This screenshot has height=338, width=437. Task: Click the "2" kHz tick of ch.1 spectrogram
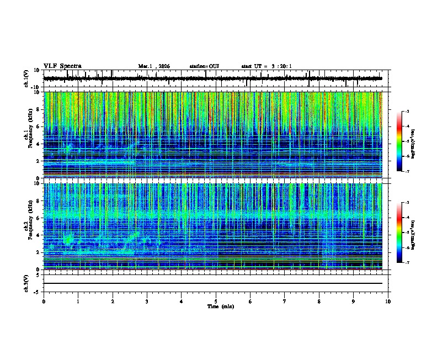38,161
